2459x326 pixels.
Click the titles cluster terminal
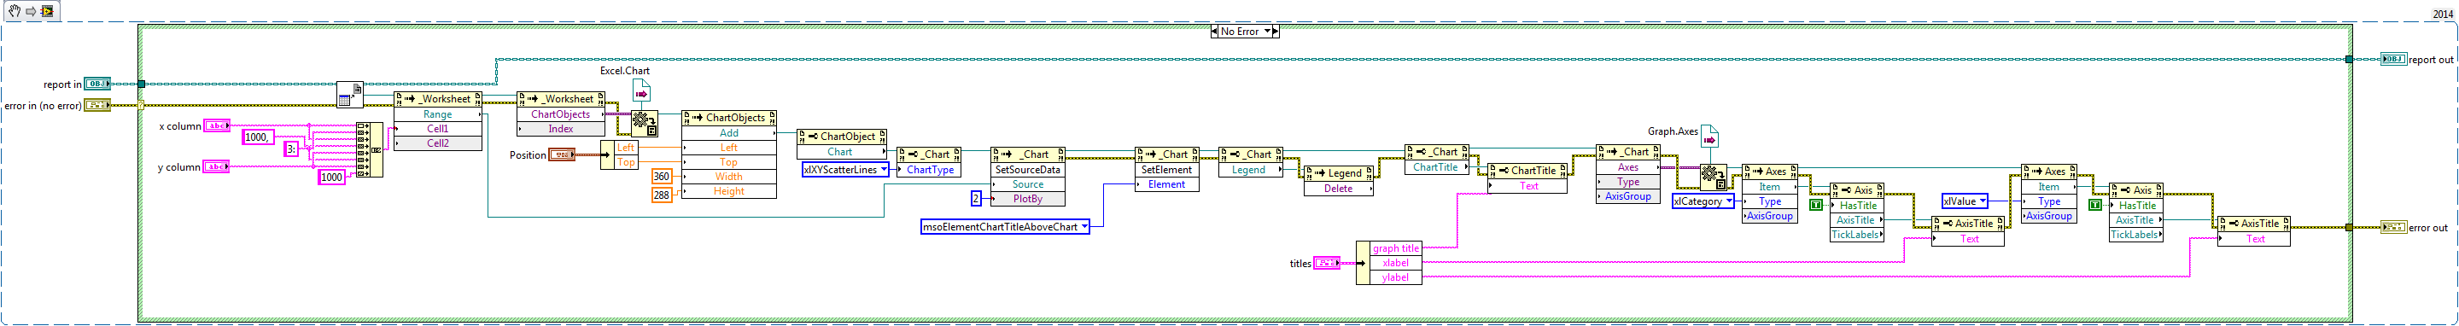click(1327, 263)
